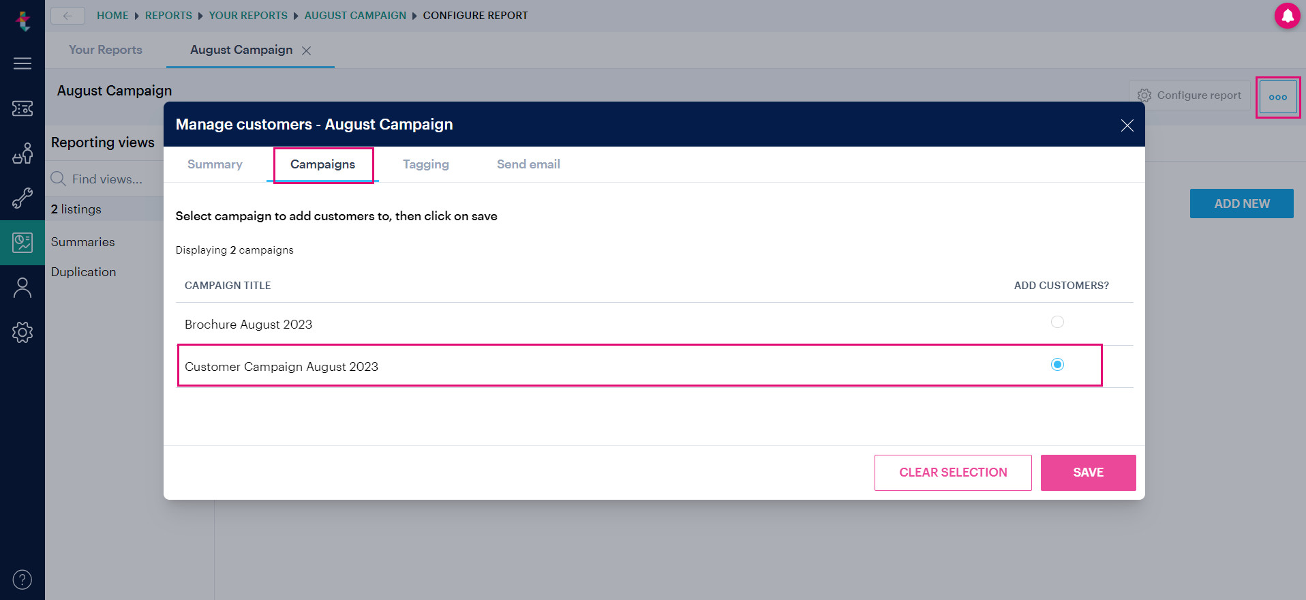This screenshot has height=600, width=1306.
Task: Go to YOUR REPORTS breadcrumb link
Action: click(248, 16)
